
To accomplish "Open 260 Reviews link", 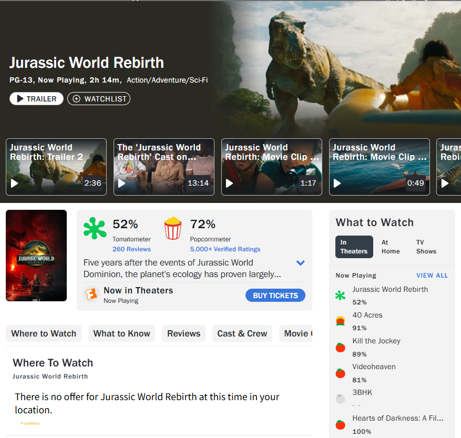I will click(x=131, y=249).
